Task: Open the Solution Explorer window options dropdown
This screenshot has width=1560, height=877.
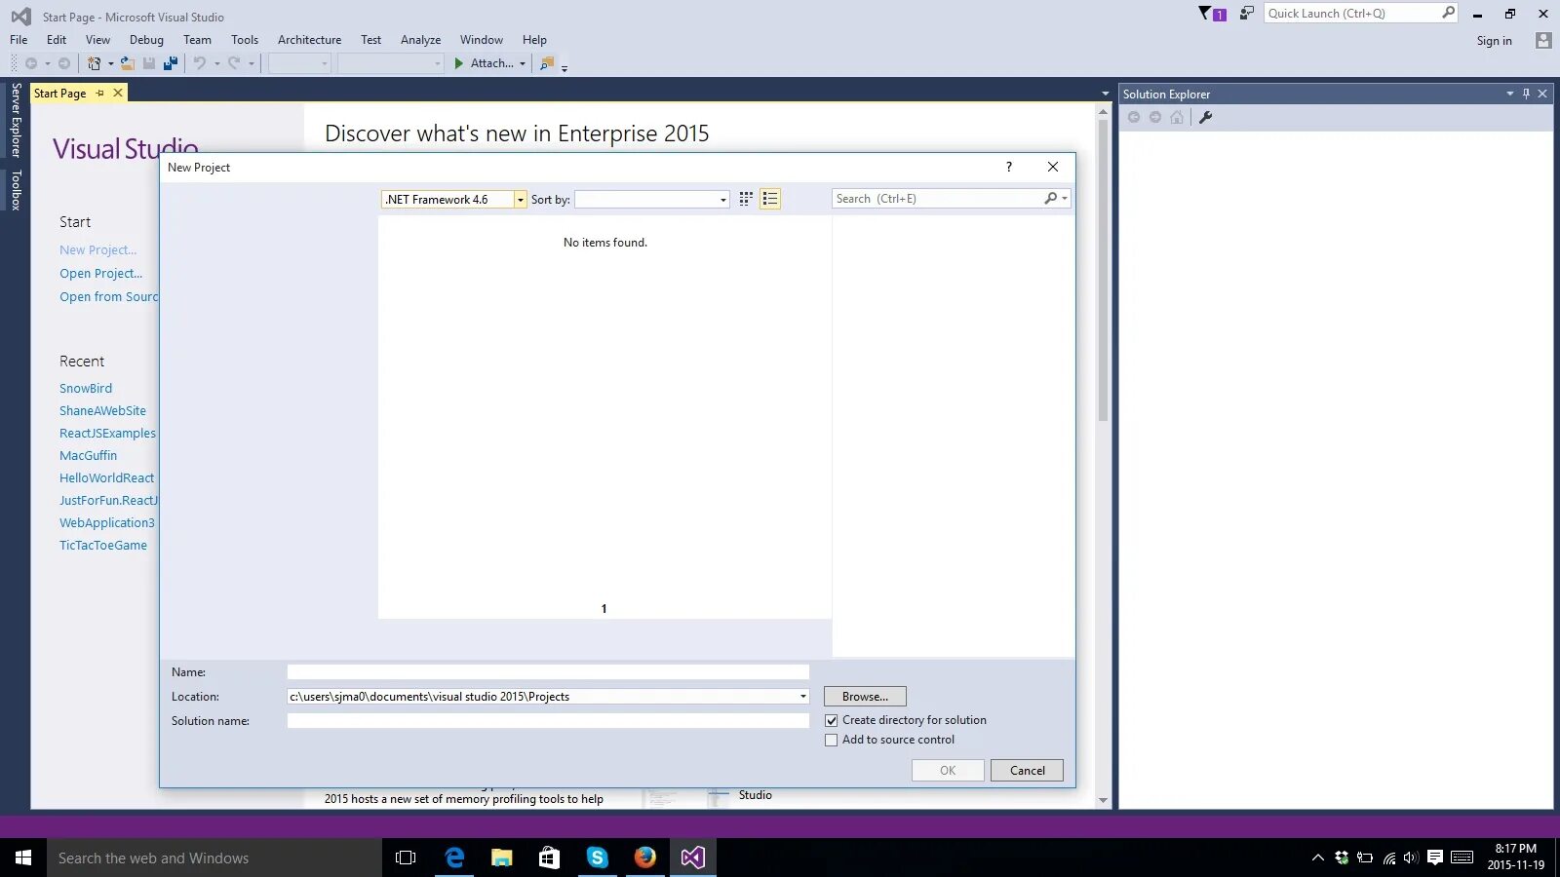Action: click(1510, 94)
